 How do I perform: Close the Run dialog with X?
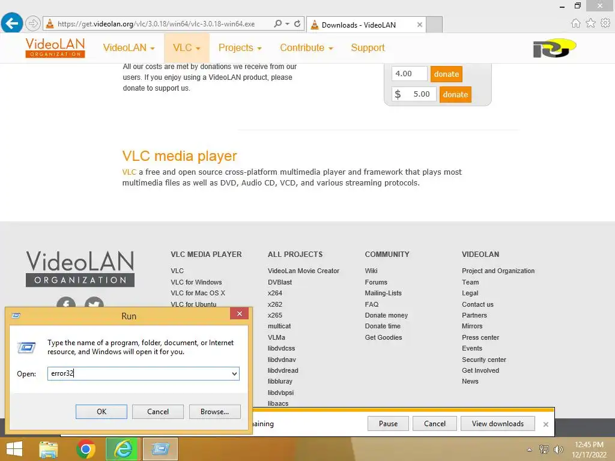(x=239, y=313)
